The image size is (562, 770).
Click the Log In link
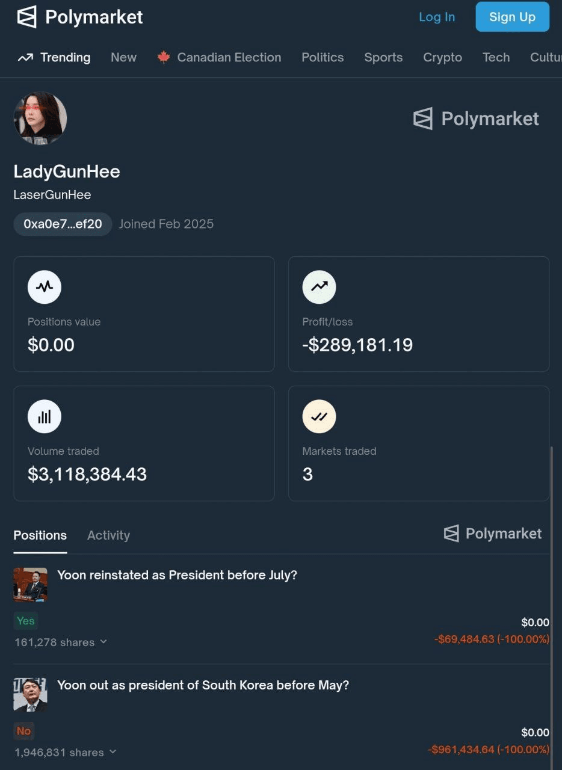coord(437,17)
